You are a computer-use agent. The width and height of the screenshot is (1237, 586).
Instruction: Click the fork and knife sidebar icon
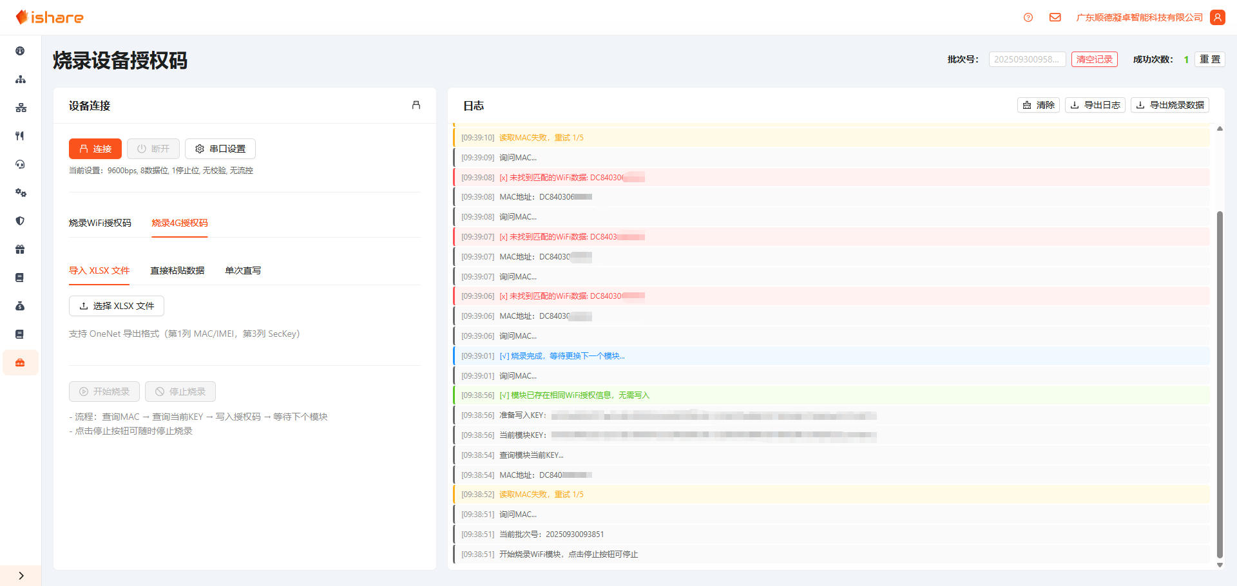(x=20, y=136)
